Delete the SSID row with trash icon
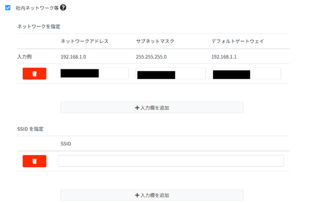 pos(34,161)
